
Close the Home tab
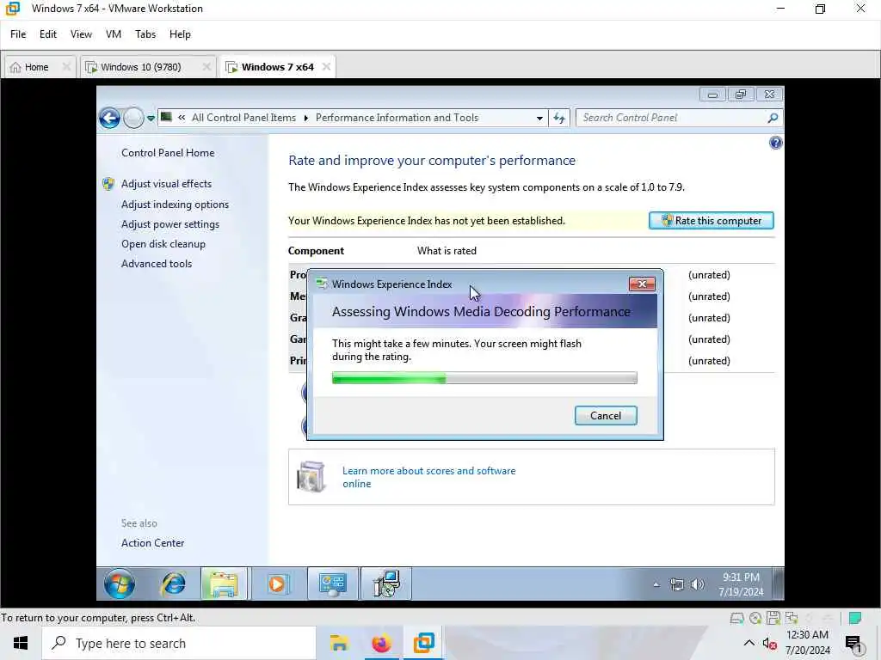(x=66, y=67)
